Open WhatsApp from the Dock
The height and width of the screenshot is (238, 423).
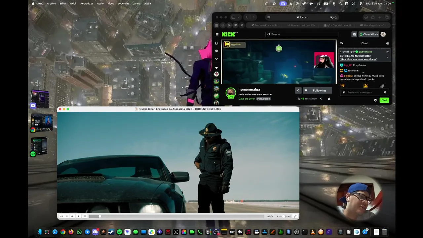[x=79, y=232]
